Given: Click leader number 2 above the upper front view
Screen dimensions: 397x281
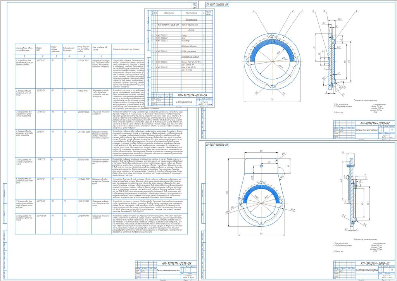Looking at the screenshot, I should [x=293, y=11].
